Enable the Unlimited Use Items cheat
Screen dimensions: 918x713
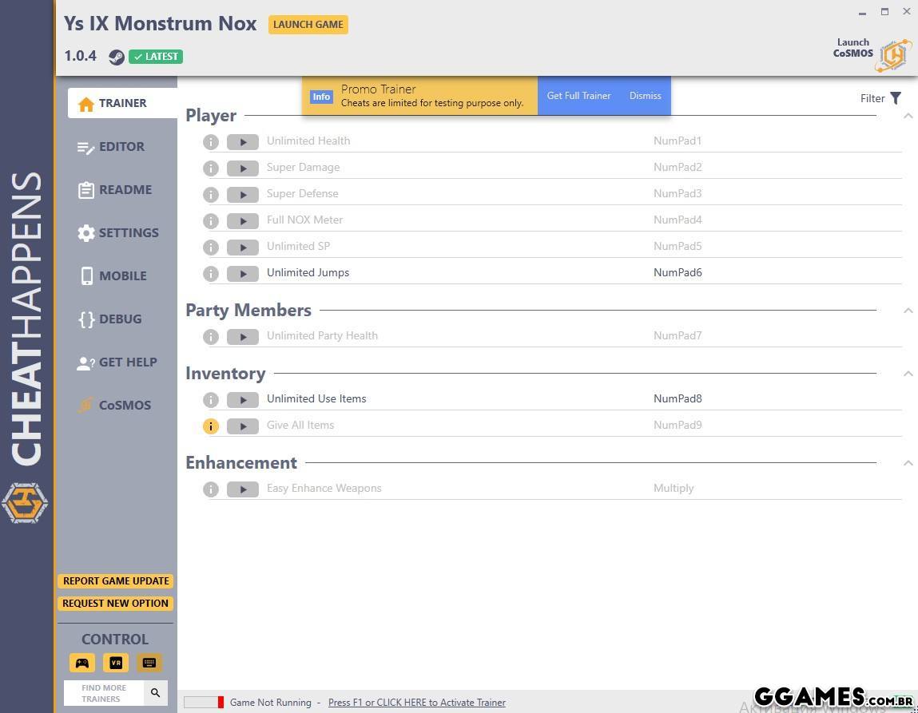pyautogui.click(x=243, y=400)
